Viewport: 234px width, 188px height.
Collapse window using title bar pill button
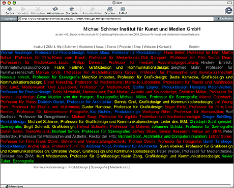pos(229,3)
